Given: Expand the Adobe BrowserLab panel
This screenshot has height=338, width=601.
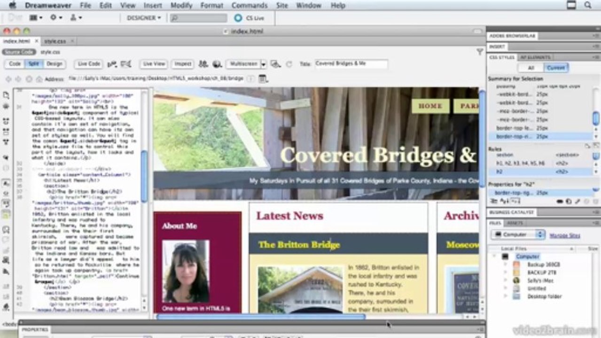Looking at the screenshot, I should click(512, 36).
